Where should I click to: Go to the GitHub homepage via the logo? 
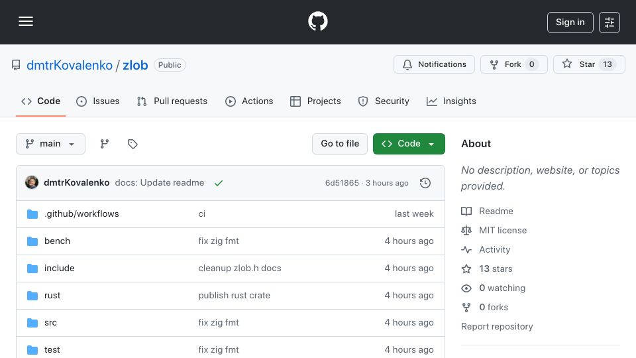click(317, 21)
